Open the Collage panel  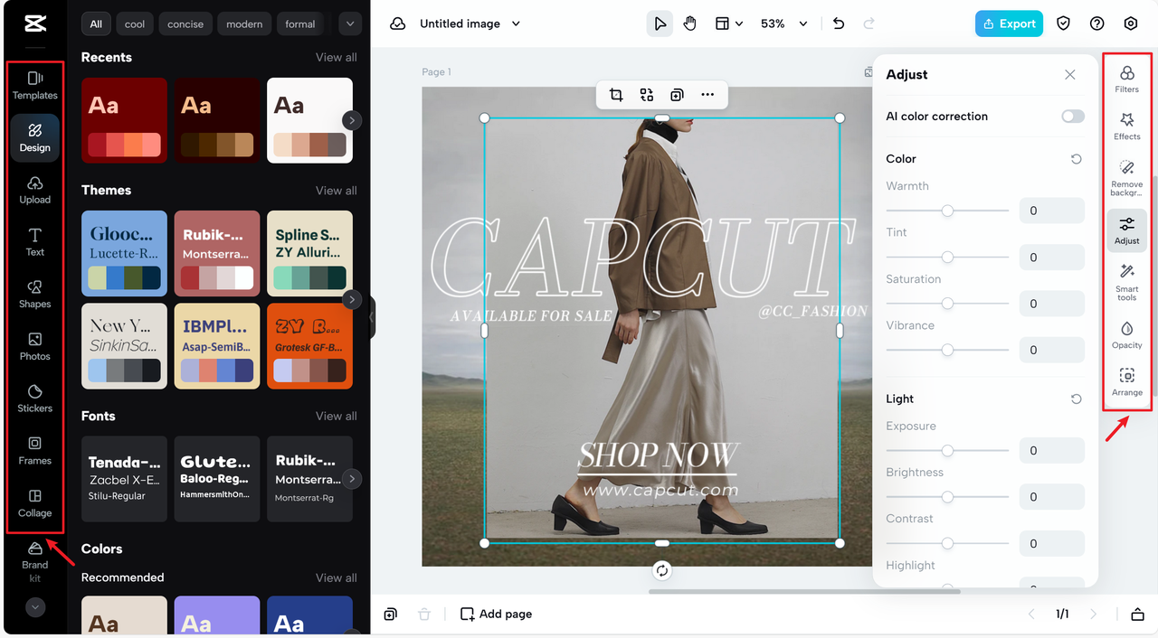tap(35, 502)
